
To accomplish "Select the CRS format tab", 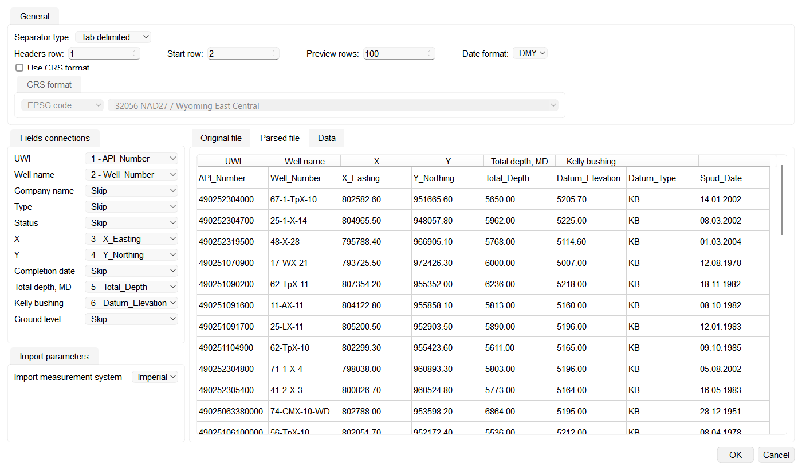I will tap(49, 84).
